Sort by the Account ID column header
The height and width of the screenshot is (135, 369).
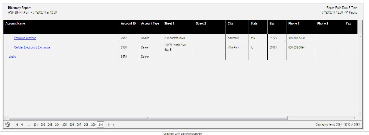pos(129,27)
